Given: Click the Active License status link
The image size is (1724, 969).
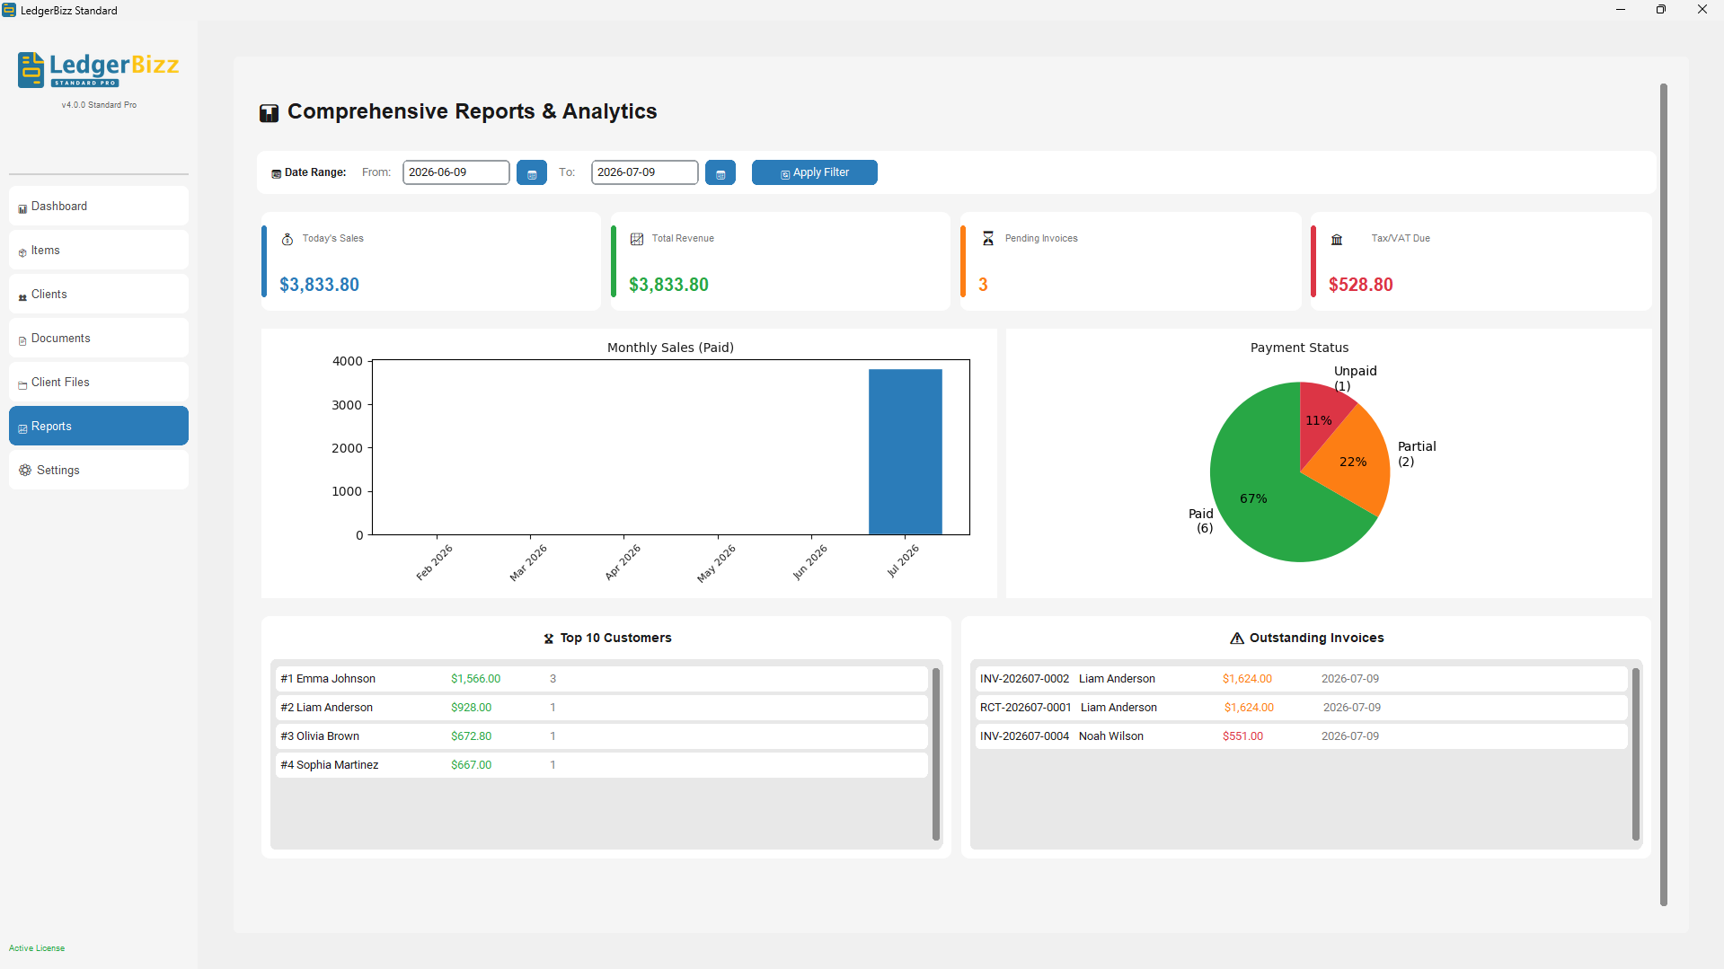Looking at the screenshot, I should coord(37,948).
